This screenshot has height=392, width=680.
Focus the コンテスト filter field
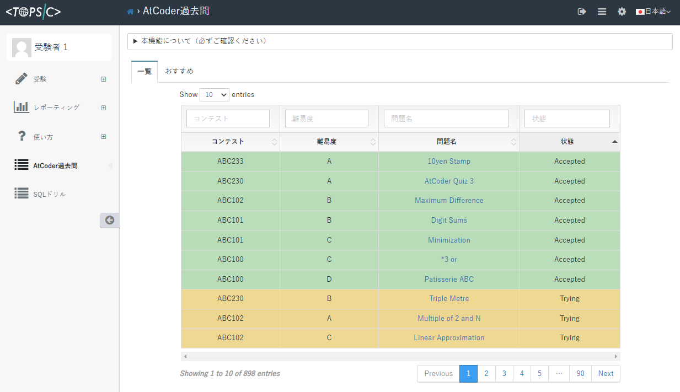[228, 119]
